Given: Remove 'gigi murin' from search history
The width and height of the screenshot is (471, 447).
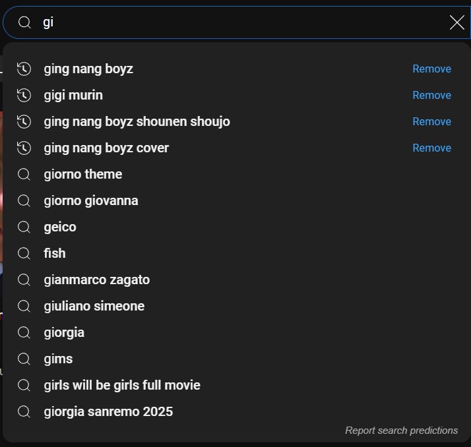Looking at the screenshot, I should pos(431,95).
